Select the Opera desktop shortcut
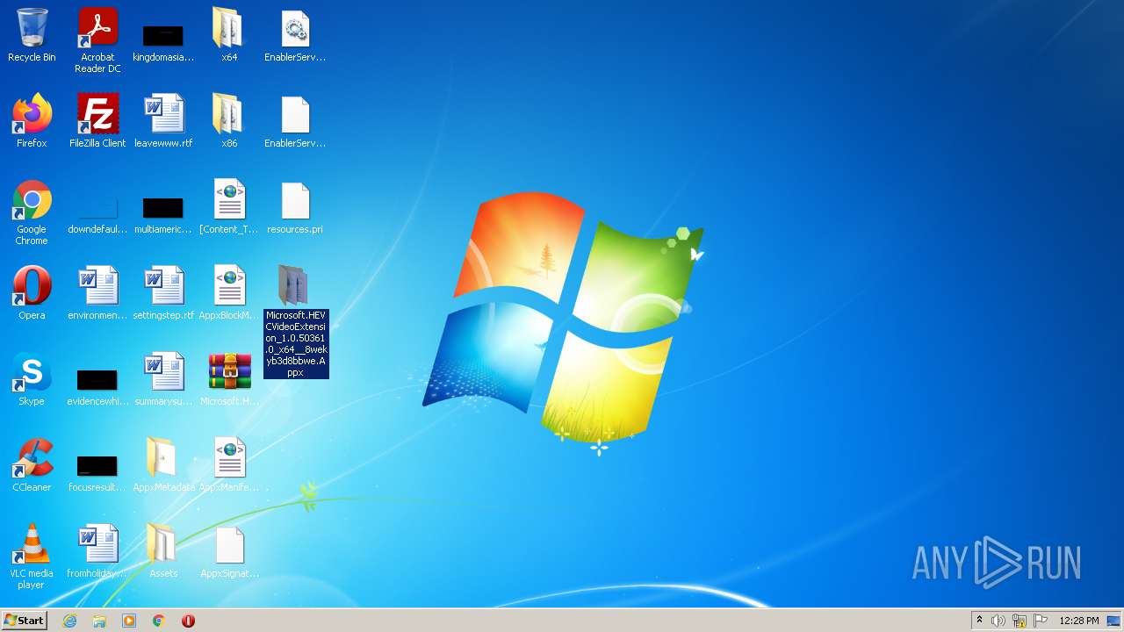This screenshot has width=1124, height=632. (x=32, y=293)
